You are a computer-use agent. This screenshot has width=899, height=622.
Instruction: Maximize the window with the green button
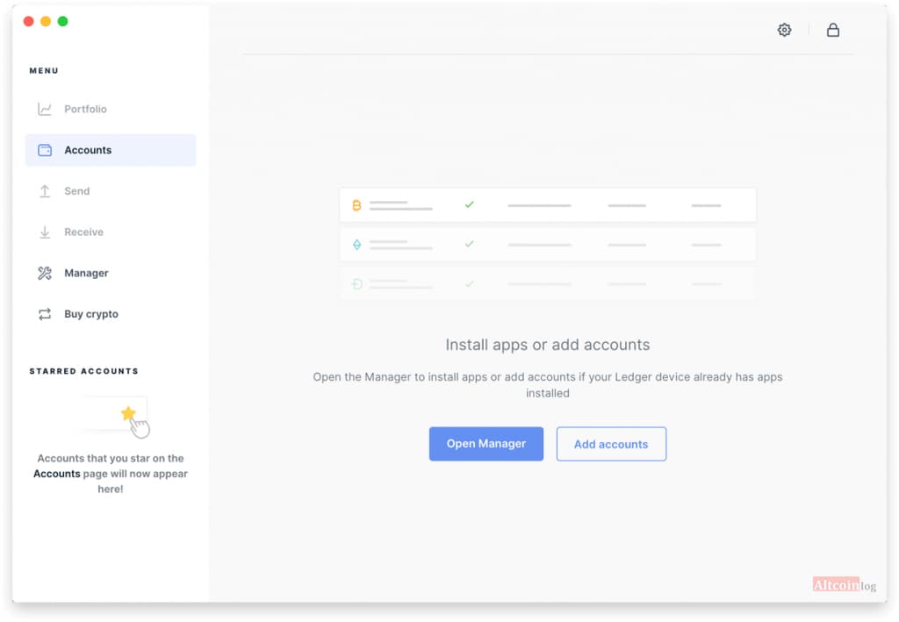click(63, 21)
